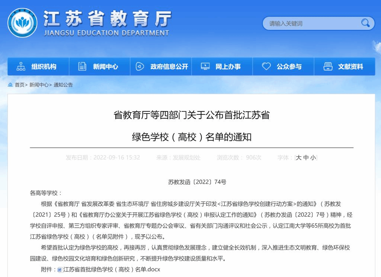Click the Jiangsu Education Department logo emblem

[x=22, y=23]
